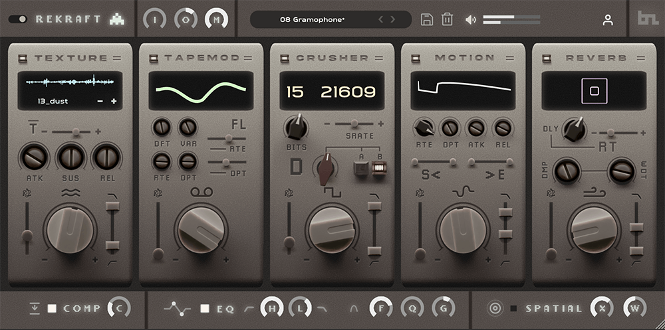Open the Texture module menu icon
The width and height of the screenshot is (665, 330).
pyautogui.click(x=116, y=58)
